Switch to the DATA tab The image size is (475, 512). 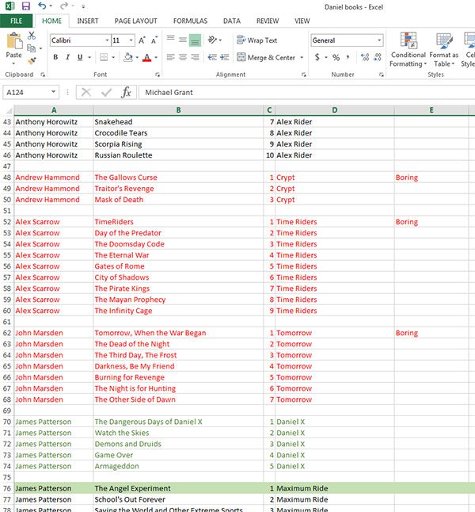[232, 21]
